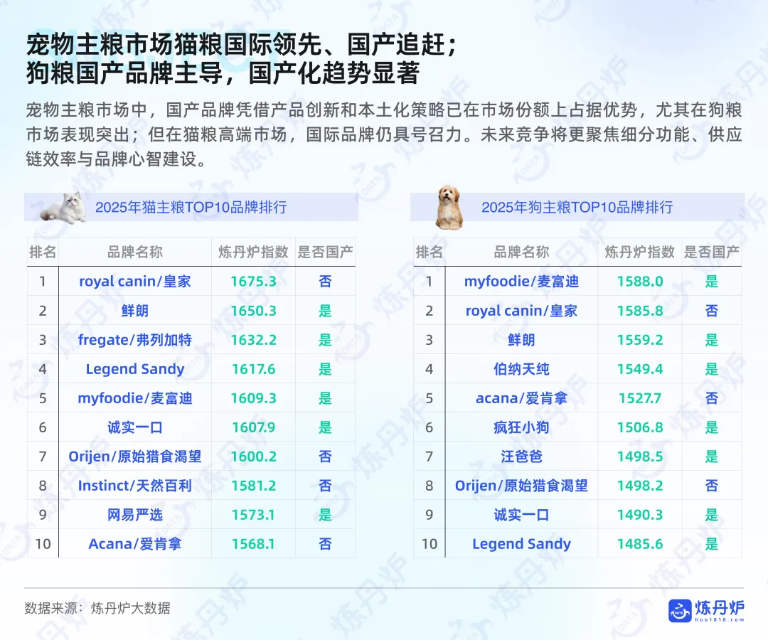768x640 pixels.
Task: Click the index value 1675.3
Action: tap(253, 282)
